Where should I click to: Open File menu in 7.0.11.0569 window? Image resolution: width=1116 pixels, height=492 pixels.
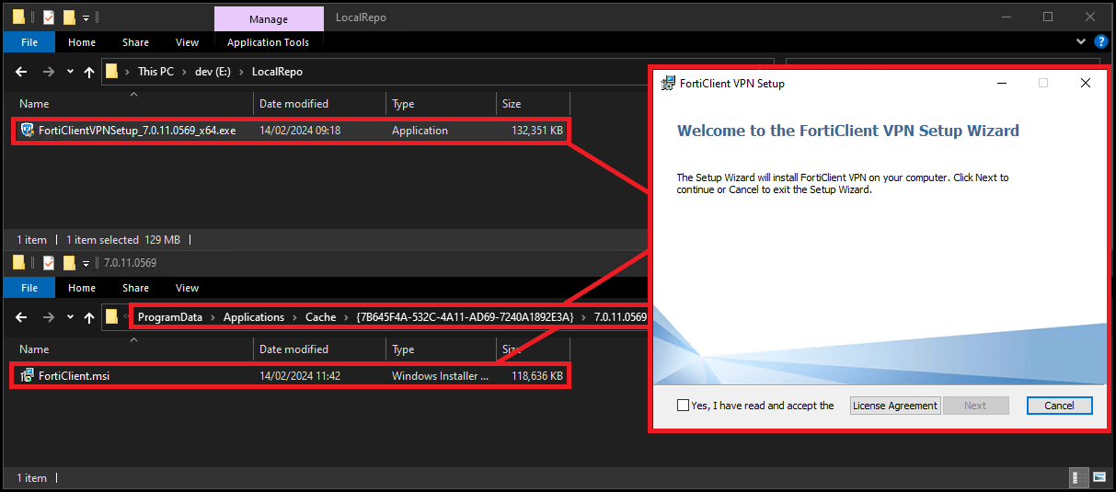coord(29,288)
